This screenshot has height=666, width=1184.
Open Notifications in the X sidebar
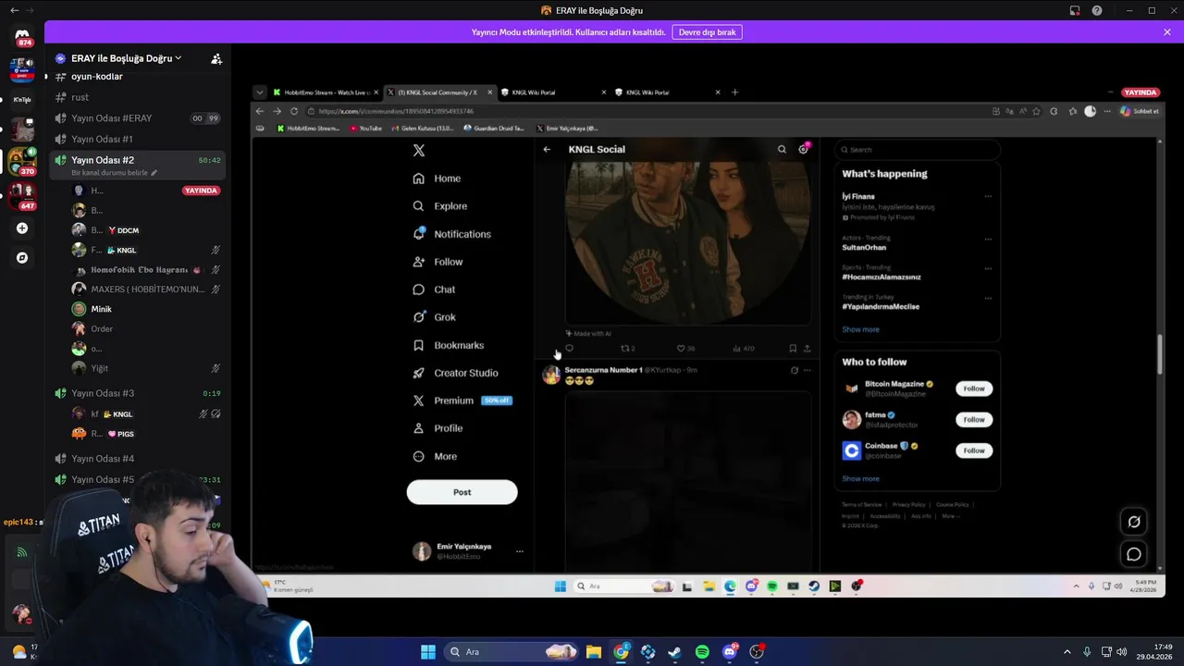coord(452,234)
